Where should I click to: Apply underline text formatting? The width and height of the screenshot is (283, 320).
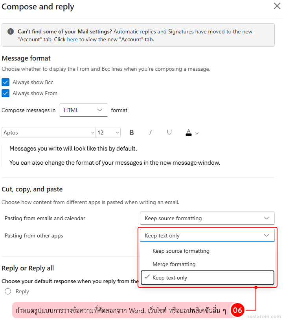pos(169,132)
